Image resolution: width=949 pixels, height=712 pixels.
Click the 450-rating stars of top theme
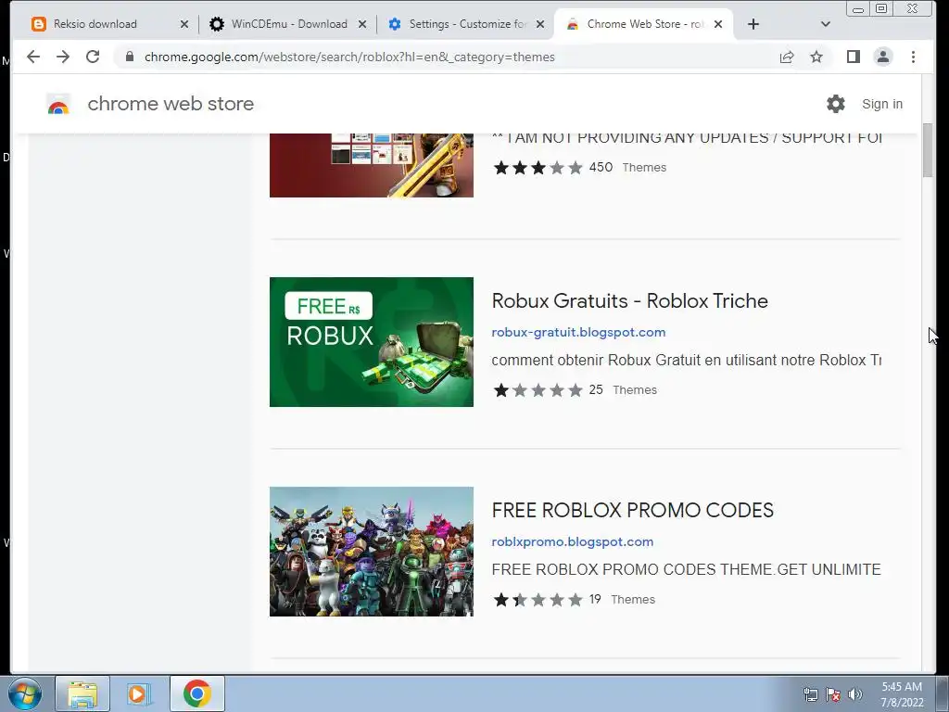pos(538,168)
